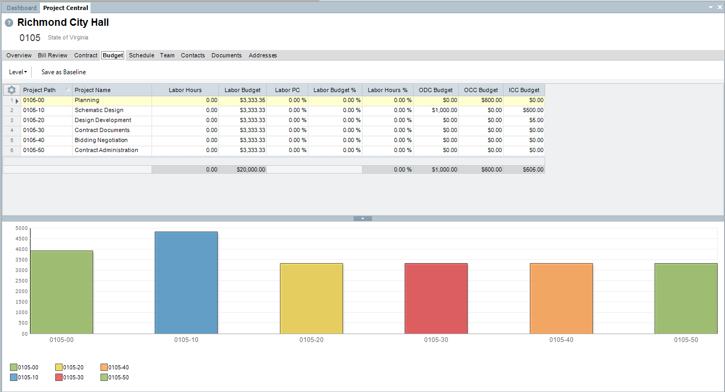
Task: Click the help question mark icon
Action: coord(9,23)
